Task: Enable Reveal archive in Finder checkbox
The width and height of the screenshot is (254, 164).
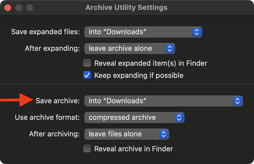Action: point(87,149)
